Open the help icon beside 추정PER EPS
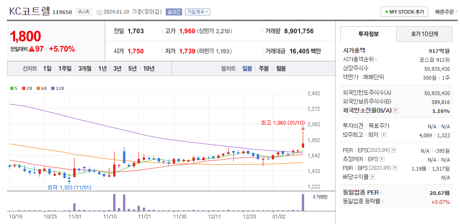Viewport: 460px width, 224px height. click(x=382, y=160)
